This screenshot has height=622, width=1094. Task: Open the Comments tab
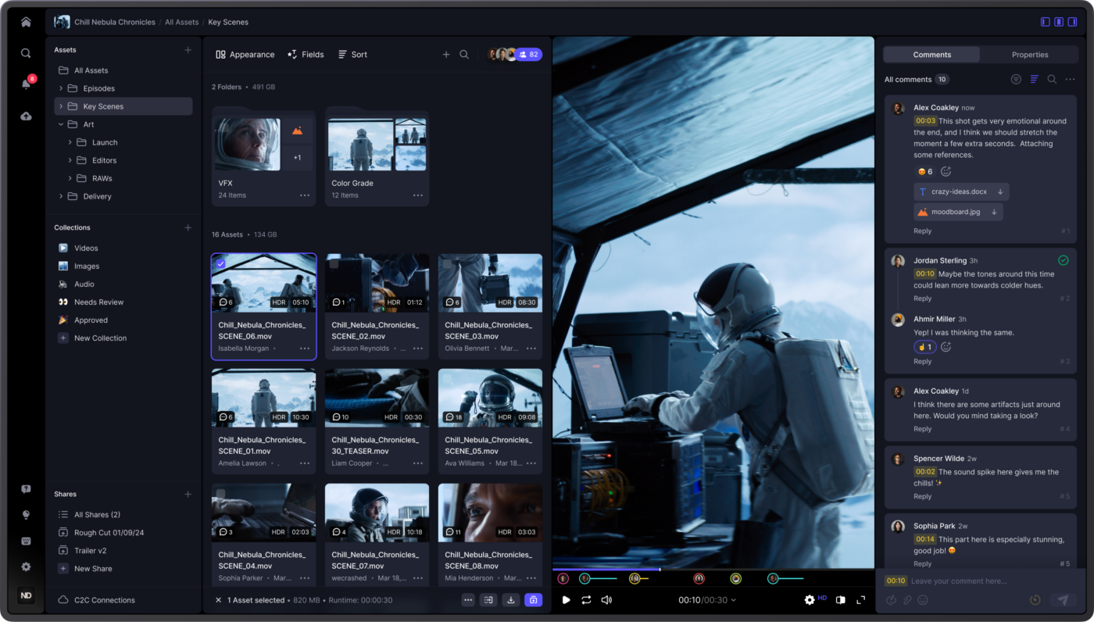tap(931, 54)
